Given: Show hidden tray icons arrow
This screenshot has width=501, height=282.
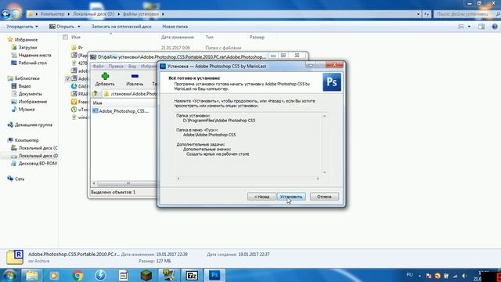Looking at the screenshot, I should 420,276.
